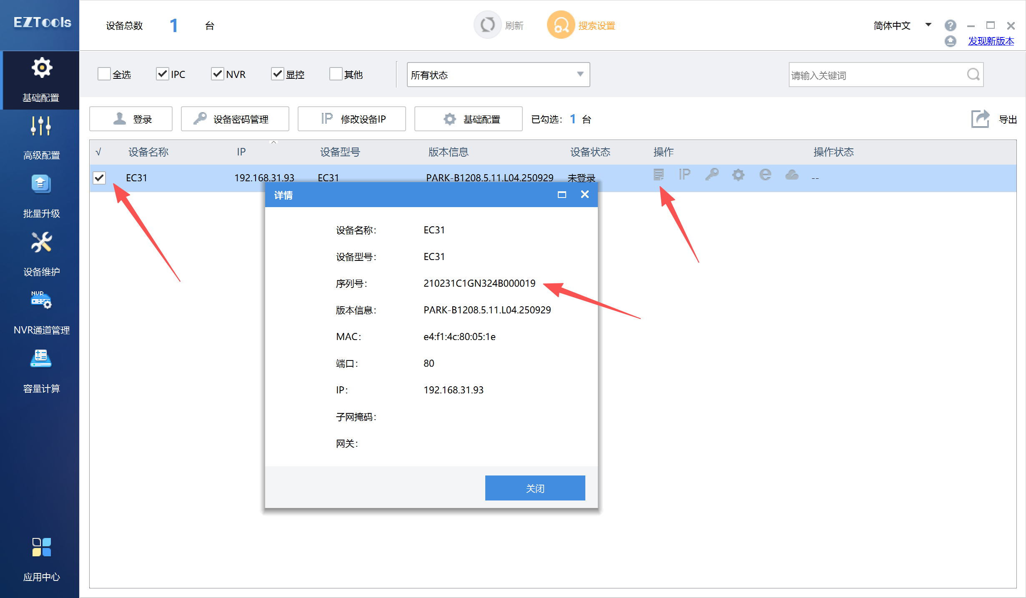The width and height of the screenshot is (1026, 598).
Task: Click the 设备名称 column header
Action: pos(148,152)
